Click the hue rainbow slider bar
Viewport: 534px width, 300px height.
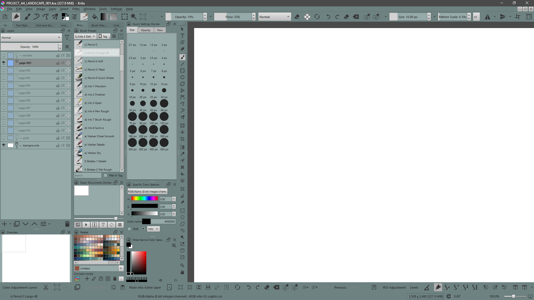click(x=145, y=199)
